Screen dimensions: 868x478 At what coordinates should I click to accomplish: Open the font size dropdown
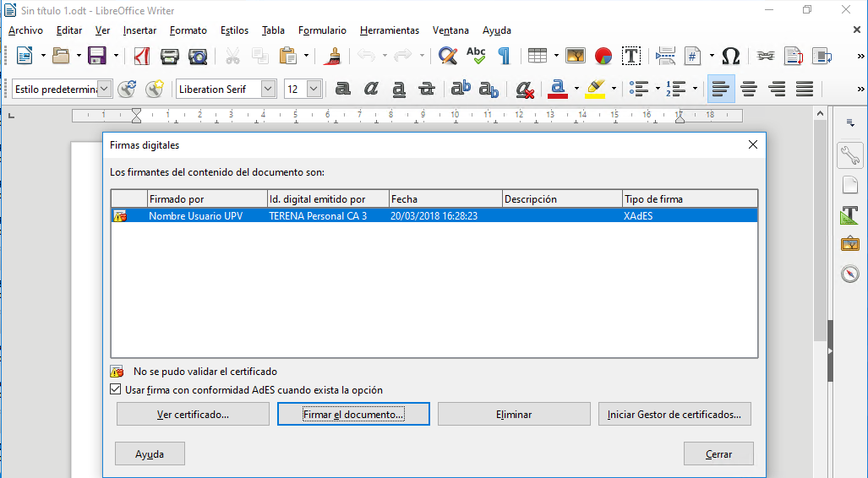tap(314, 89)
